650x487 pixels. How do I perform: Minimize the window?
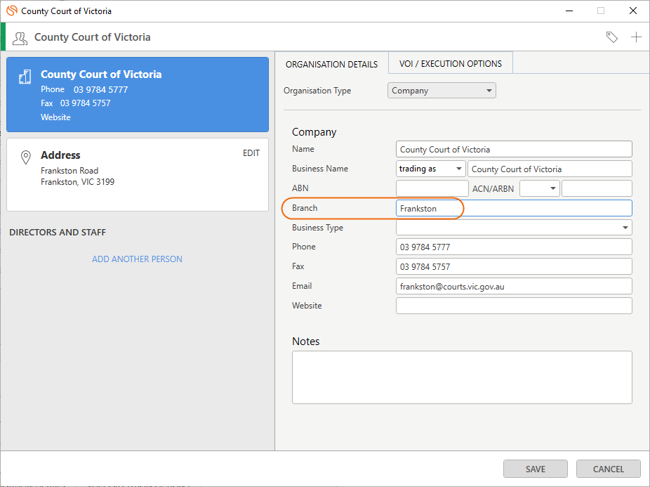point(569,11)
